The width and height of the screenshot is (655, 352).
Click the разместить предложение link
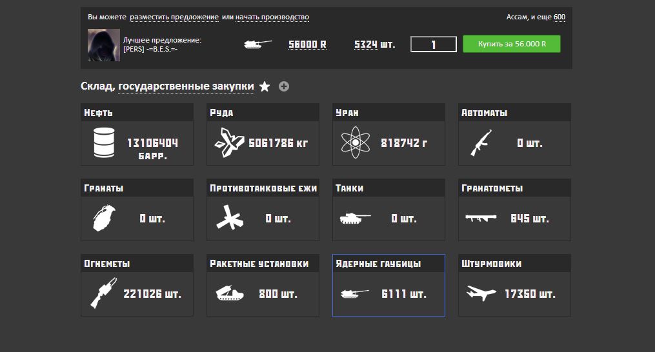pos(174,17)
